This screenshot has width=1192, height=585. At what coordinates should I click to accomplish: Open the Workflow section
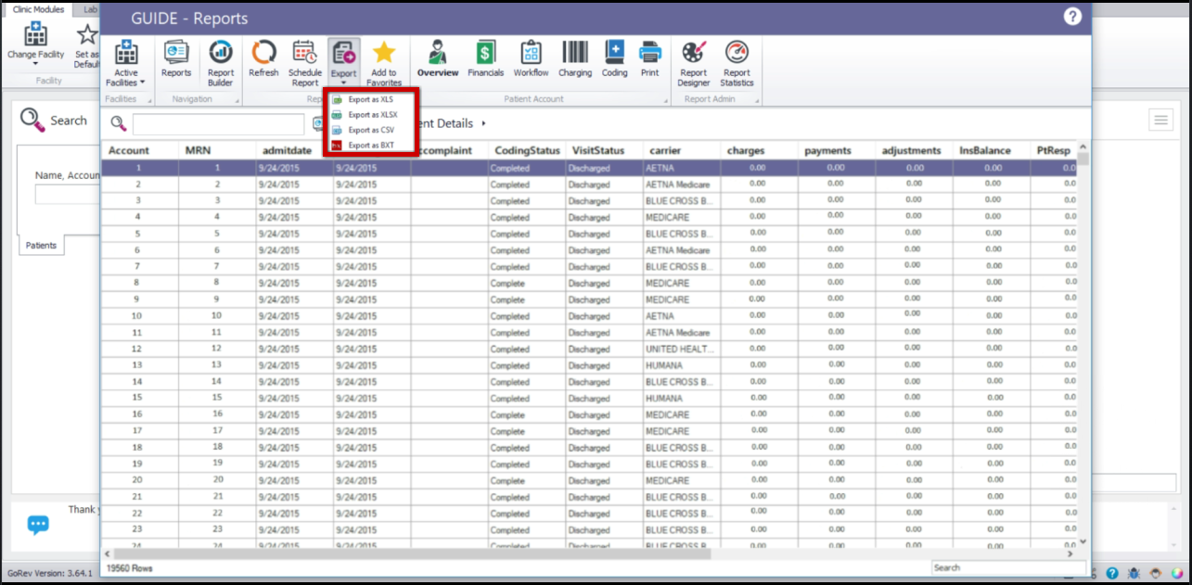(x=531, y=59)
